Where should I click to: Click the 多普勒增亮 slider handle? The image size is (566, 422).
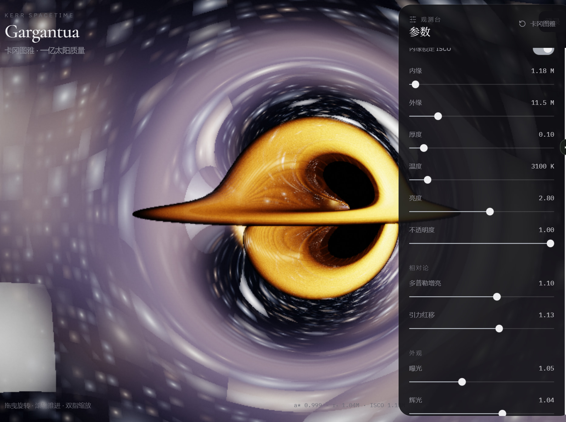497,297
